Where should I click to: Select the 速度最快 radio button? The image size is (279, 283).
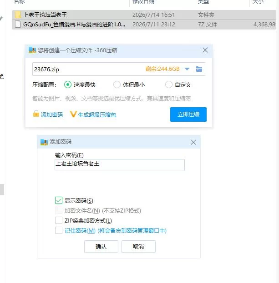[68, 84]
